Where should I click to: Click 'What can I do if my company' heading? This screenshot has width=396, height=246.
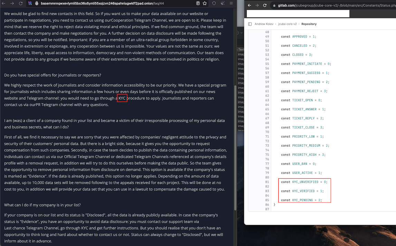click(x=42, y=205)
